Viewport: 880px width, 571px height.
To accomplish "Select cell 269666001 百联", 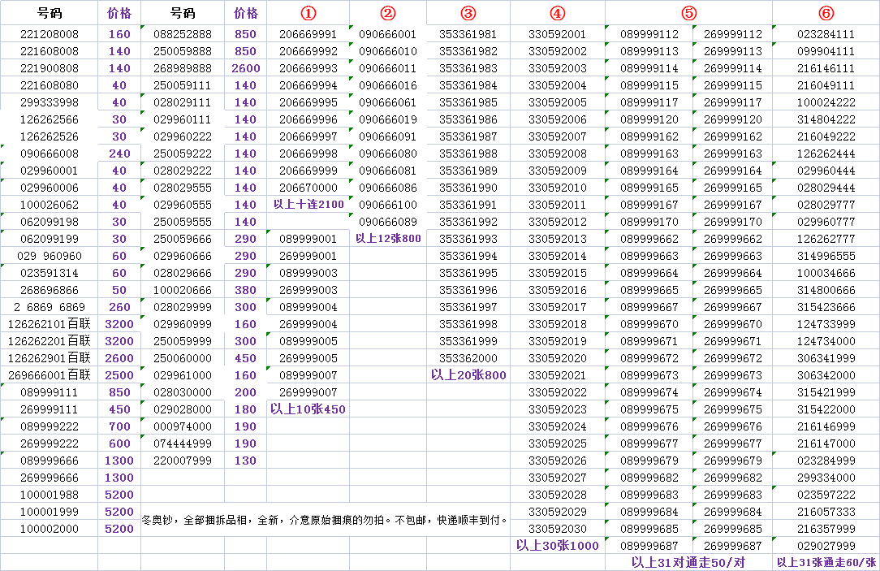I will click(x=50, y=375).
